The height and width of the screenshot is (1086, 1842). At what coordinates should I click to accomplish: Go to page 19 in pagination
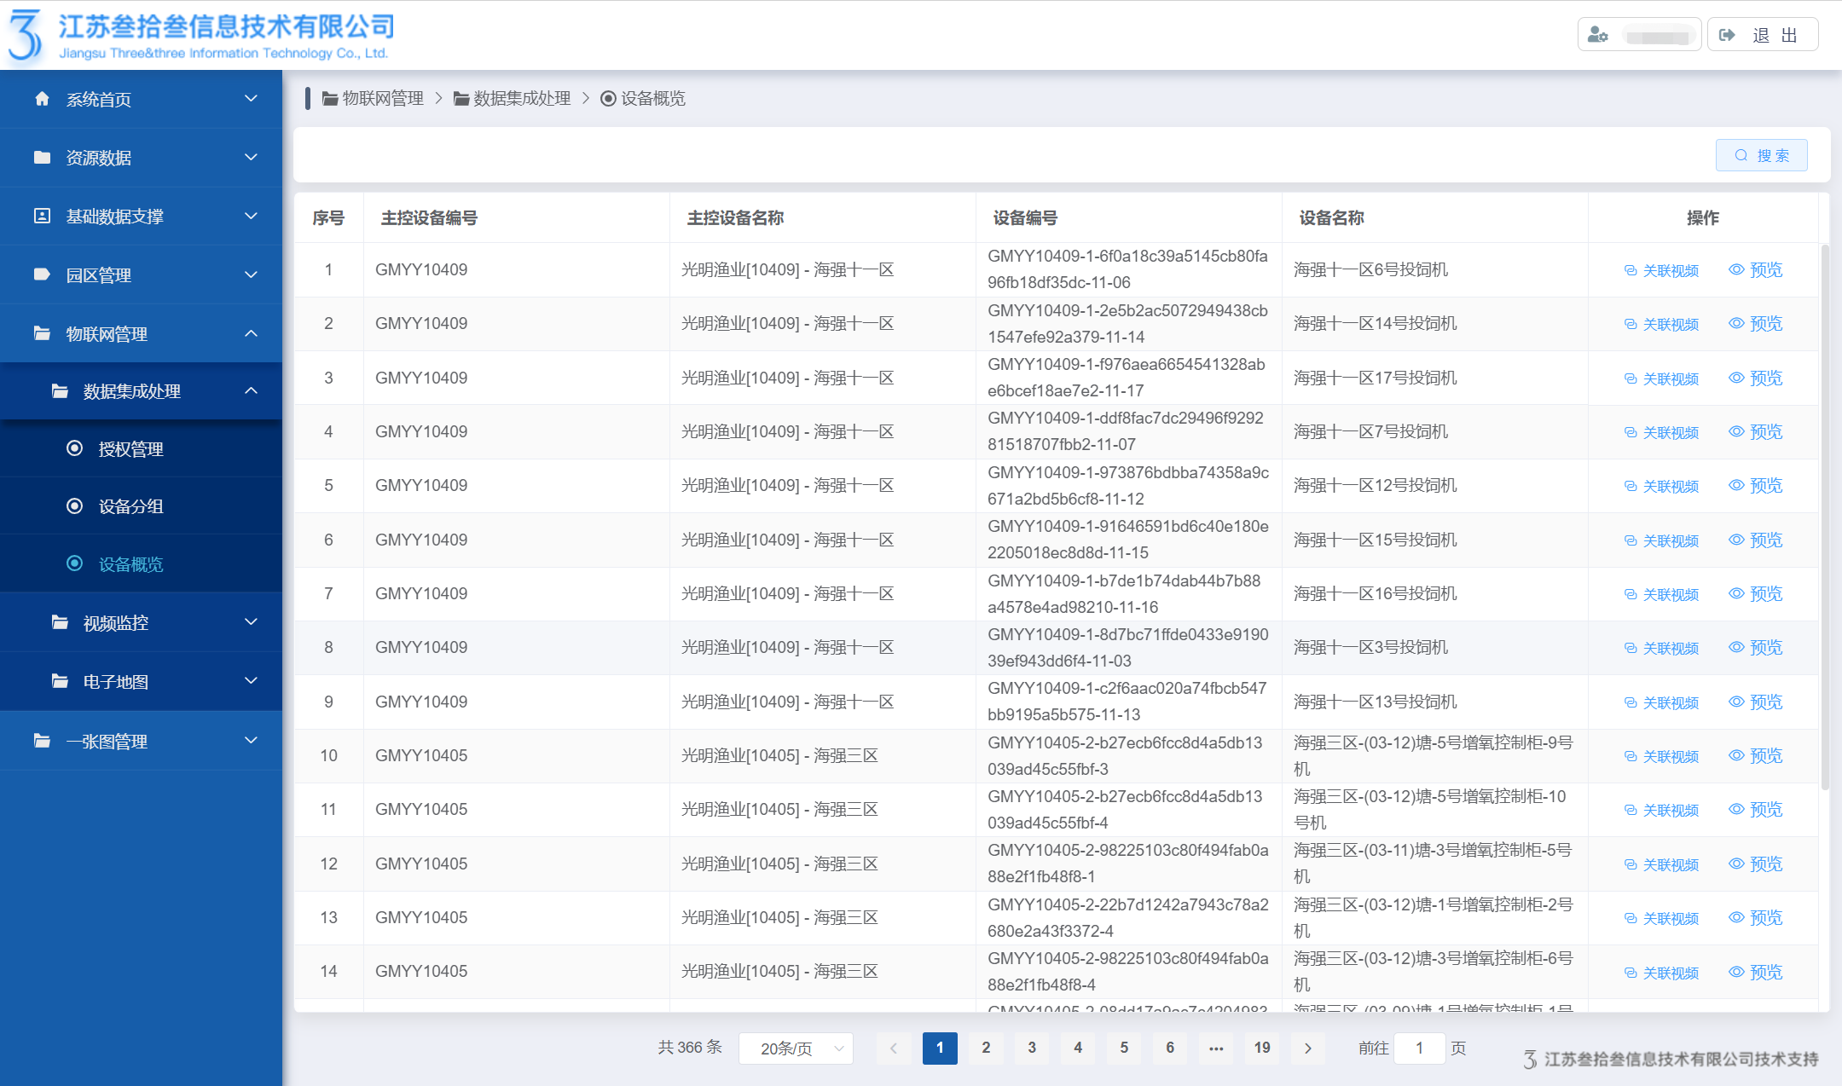(x=1262, y=1048)
